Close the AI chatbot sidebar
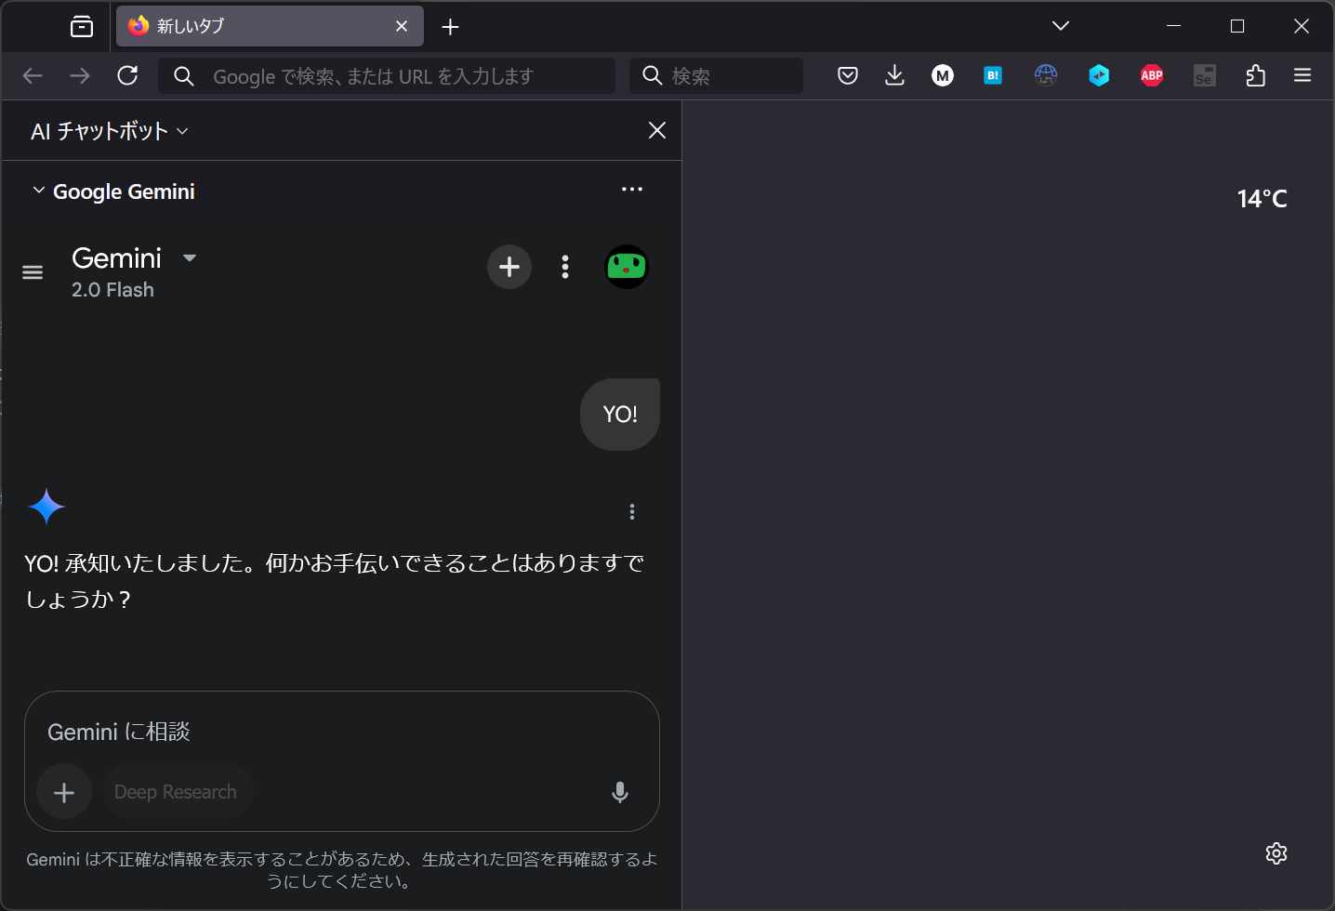1335x911 pixels. [657, 130]
